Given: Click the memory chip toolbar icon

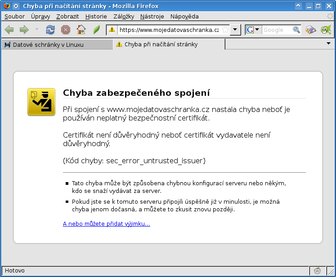Looking at the screenshot, I should [x=311, y=30].
